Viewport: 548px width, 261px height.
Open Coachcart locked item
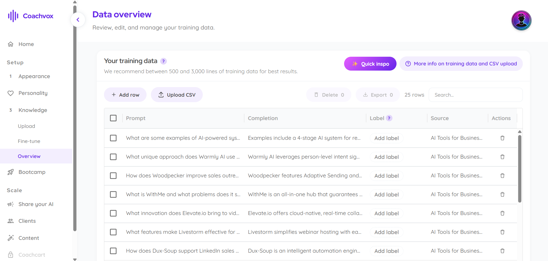[32, 255]
